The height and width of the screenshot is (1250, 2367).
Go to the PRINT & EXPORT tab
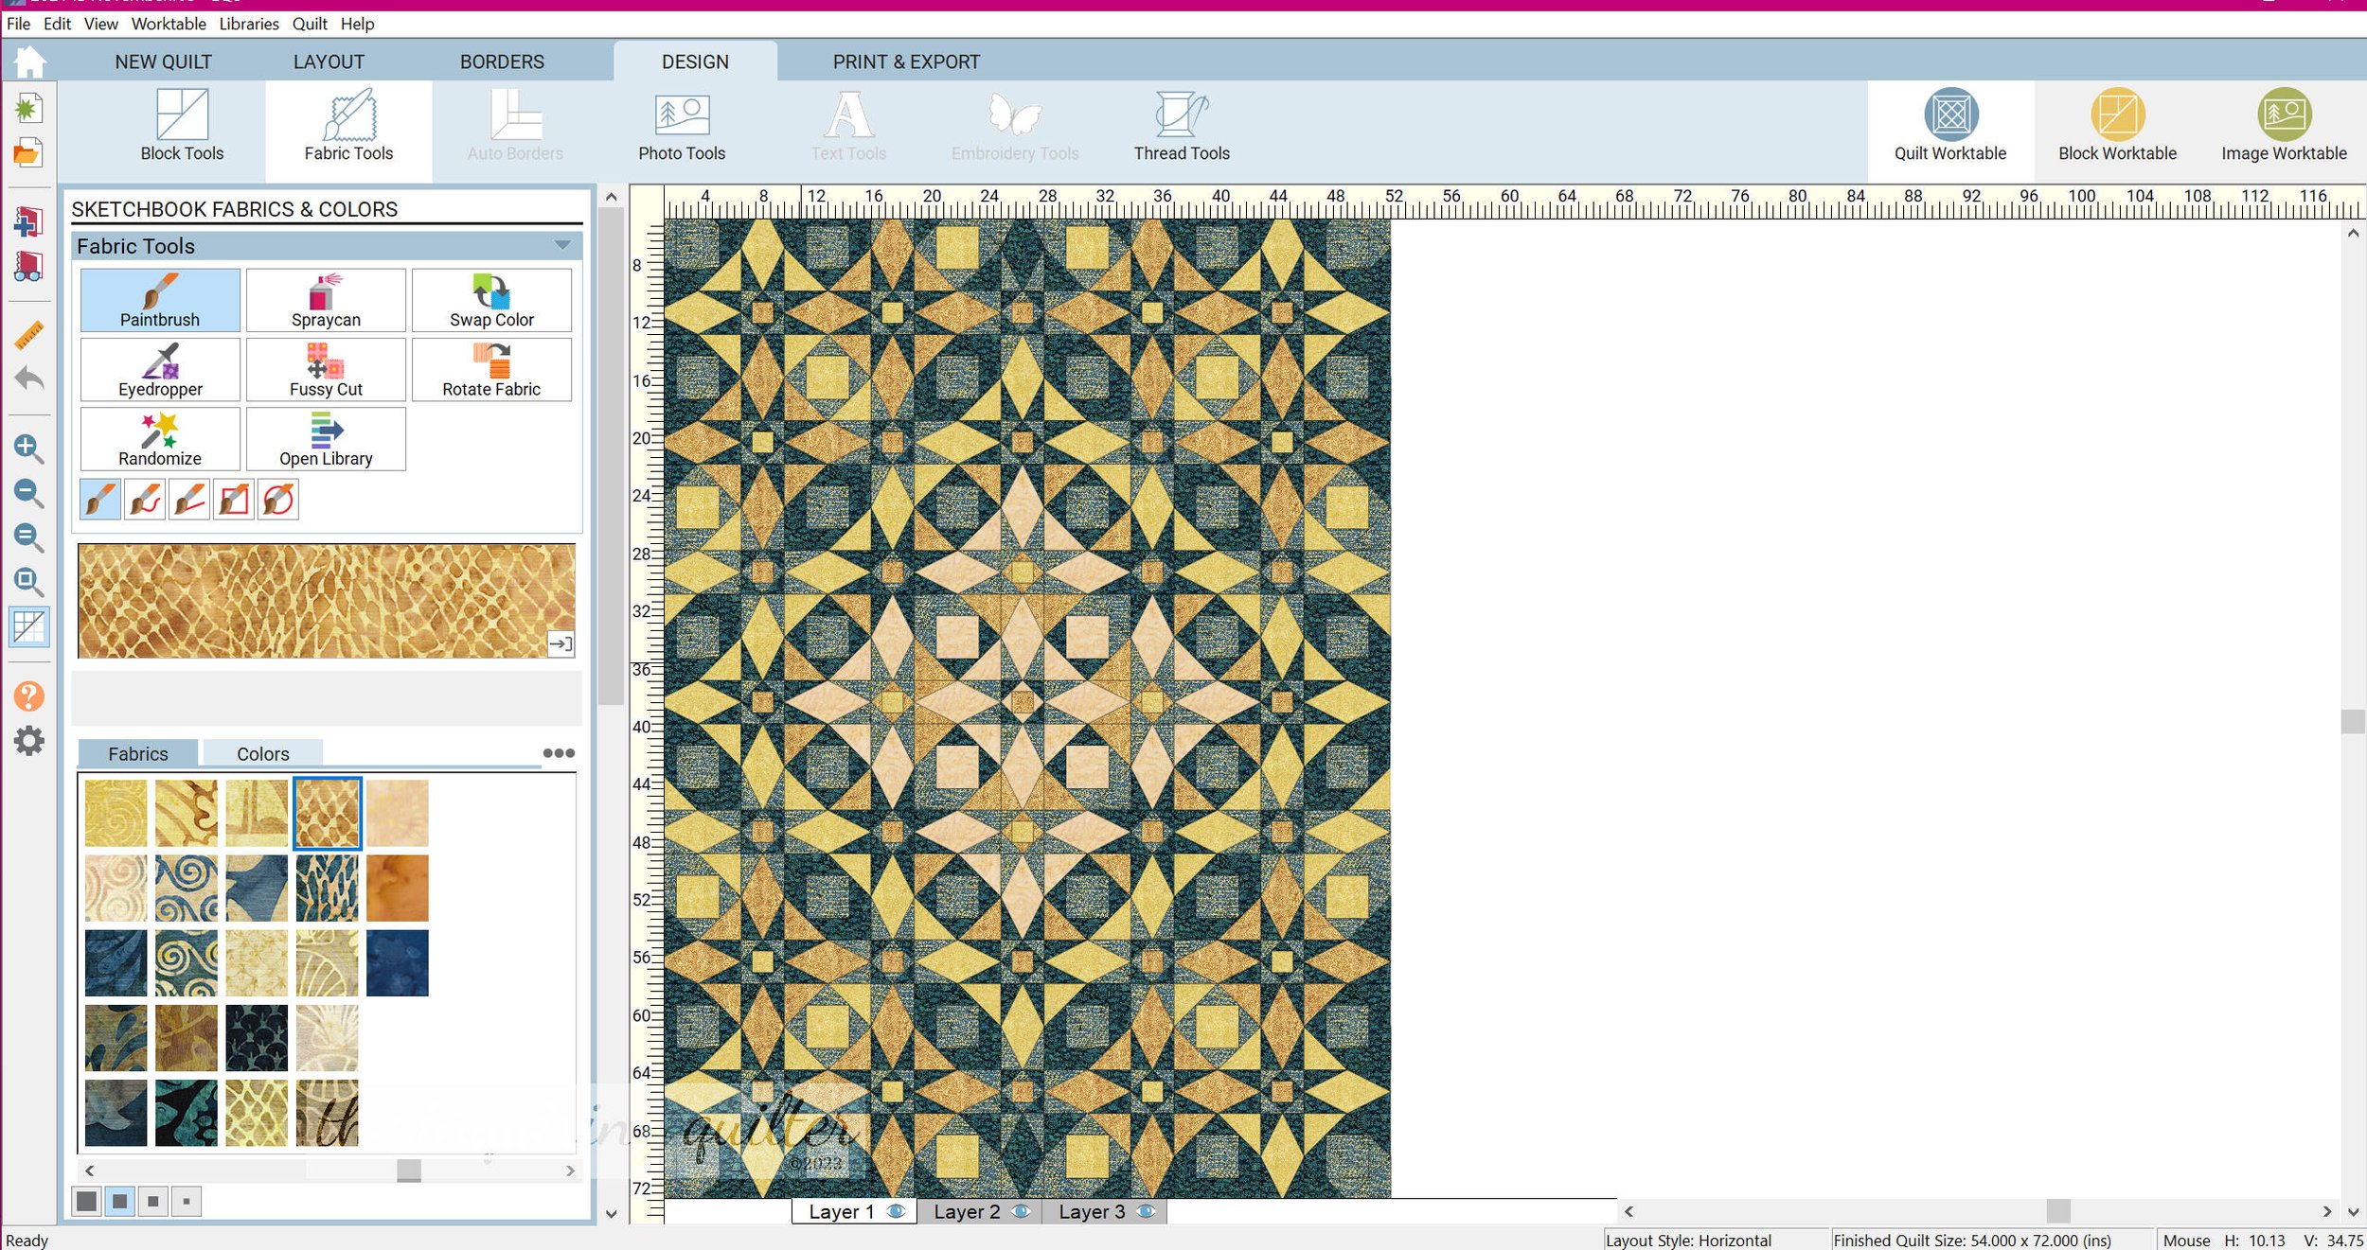tap(906, 62)
